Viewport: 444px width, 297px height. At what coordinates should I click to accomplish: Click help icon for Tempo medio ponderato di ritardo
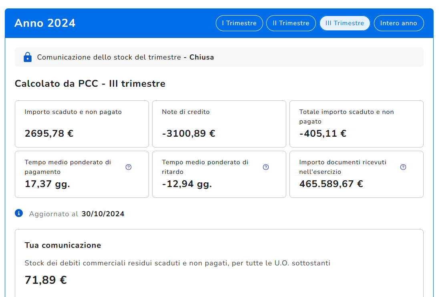266,167
